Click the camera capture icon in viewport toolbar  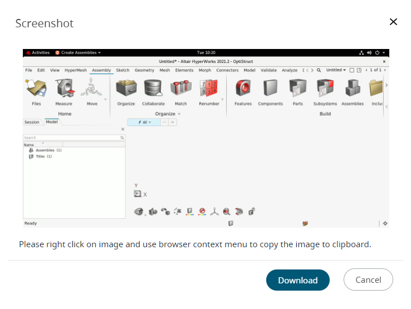point(153,212)
